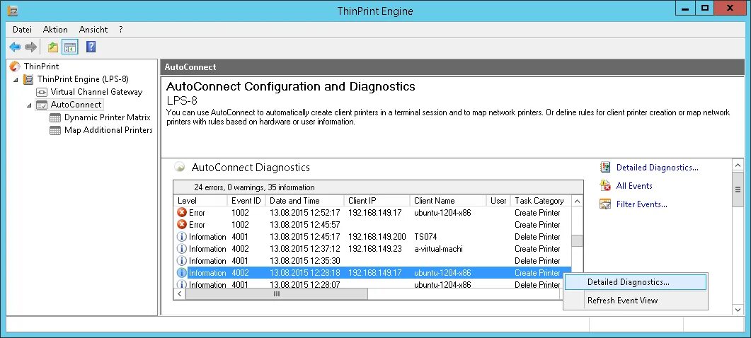Viewport: 751px width, 338px height.
Task: Select the 13.08.2015 12:28:07 information row
Action: (373, 284)
